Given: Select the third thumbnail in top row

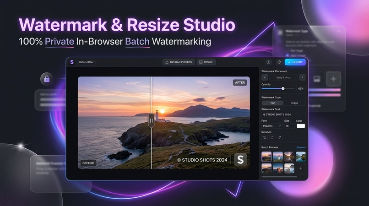Looking at the screenshot, I should point(289,157).
